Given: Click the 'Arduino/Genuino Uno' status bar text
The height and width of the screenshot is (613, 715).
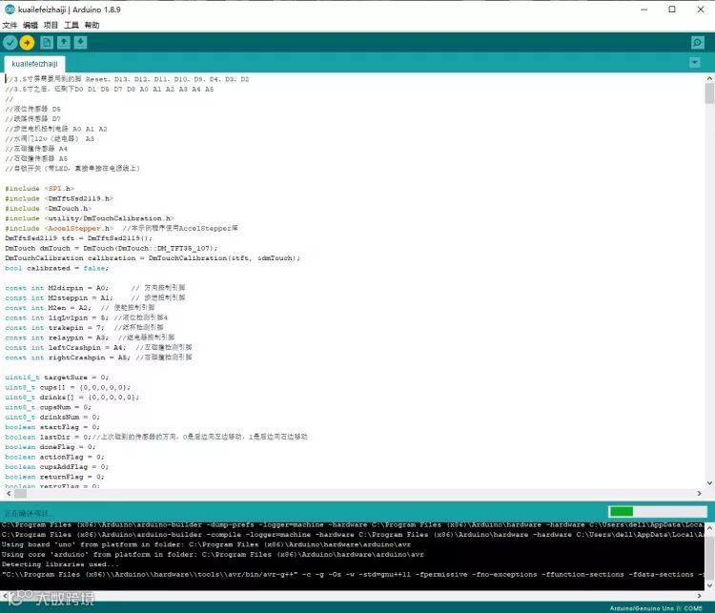Looking at the screenshot, I should click(x=642, y=608).
